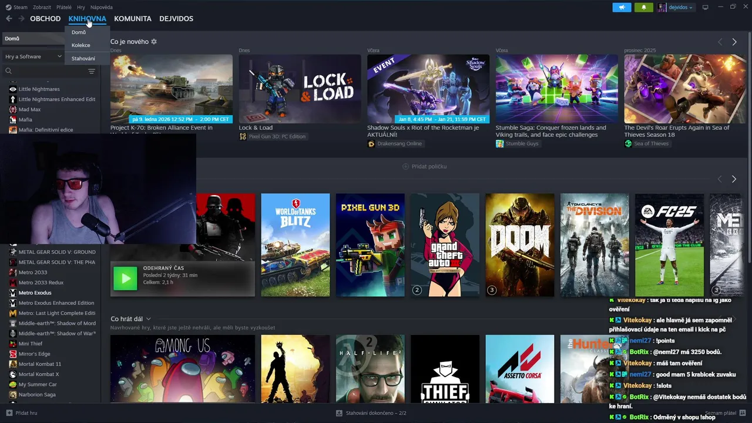Select METAL GEAR SOLID V: GROUND entry
Screen dimensions: 752x423
pos(57,251)
